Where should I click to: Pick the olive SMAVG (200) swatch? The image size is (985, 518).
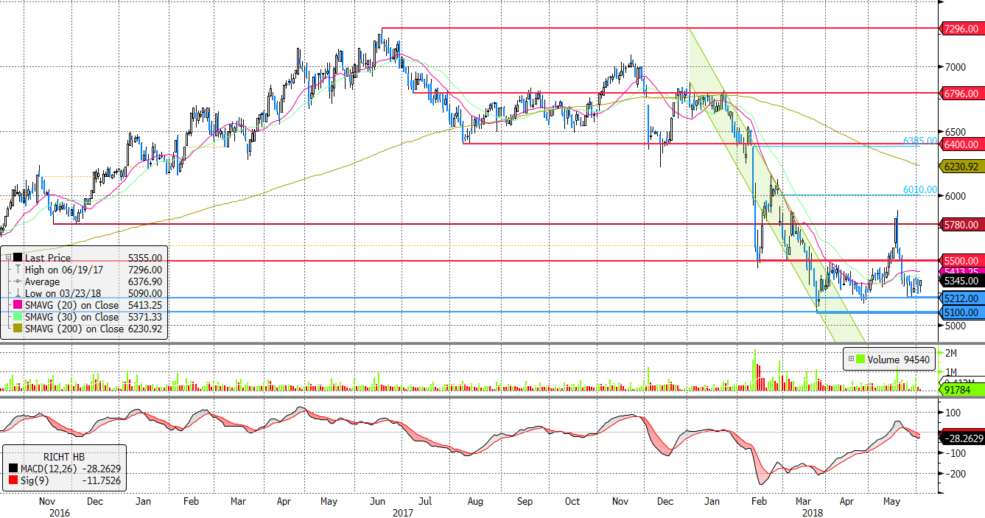tap(18, 329)
